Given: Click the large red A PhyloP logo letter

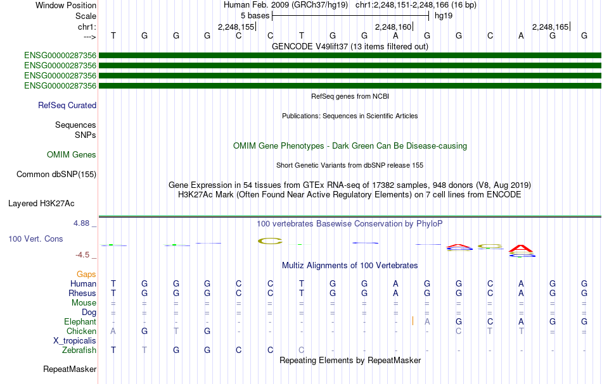Looking at the screenshot, I should coord(521,249).
